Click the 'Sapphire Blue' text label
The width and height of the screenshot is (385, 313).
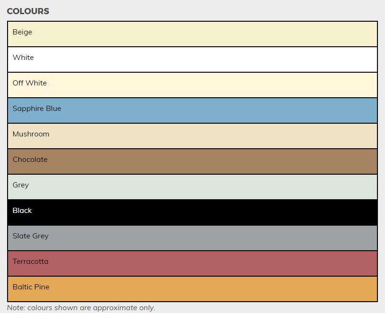tap(37, 109)
